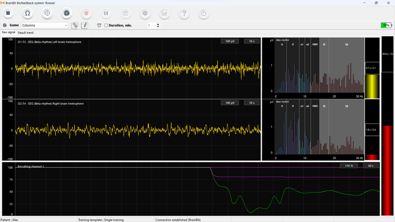The image size is (395, 222).
Task: Click the Stop session button
Action: (x=8, y=13)
